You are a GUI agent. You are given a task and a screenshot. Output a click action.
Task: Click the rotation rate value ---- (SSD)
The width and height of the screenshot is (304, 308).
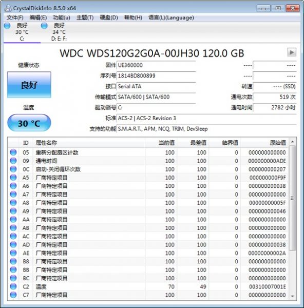pyautogui.click(x=275, y=86)
